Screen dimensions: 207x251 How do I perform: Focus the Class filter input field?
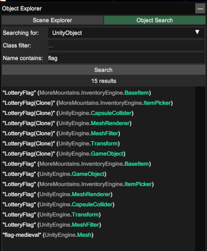[x=126, y=45]
